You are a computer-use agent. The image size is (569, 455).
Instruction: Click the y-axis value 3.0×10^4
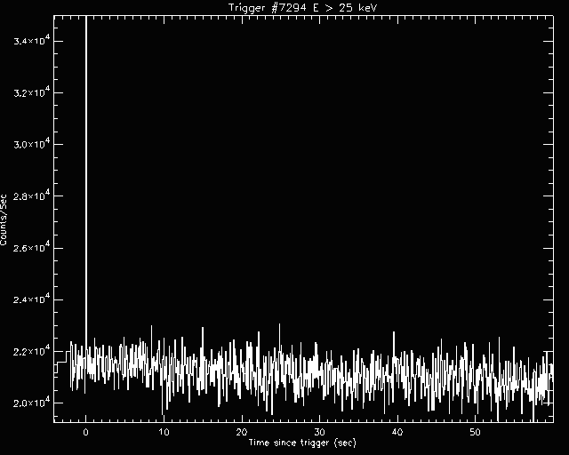click(x=31, y=144)
